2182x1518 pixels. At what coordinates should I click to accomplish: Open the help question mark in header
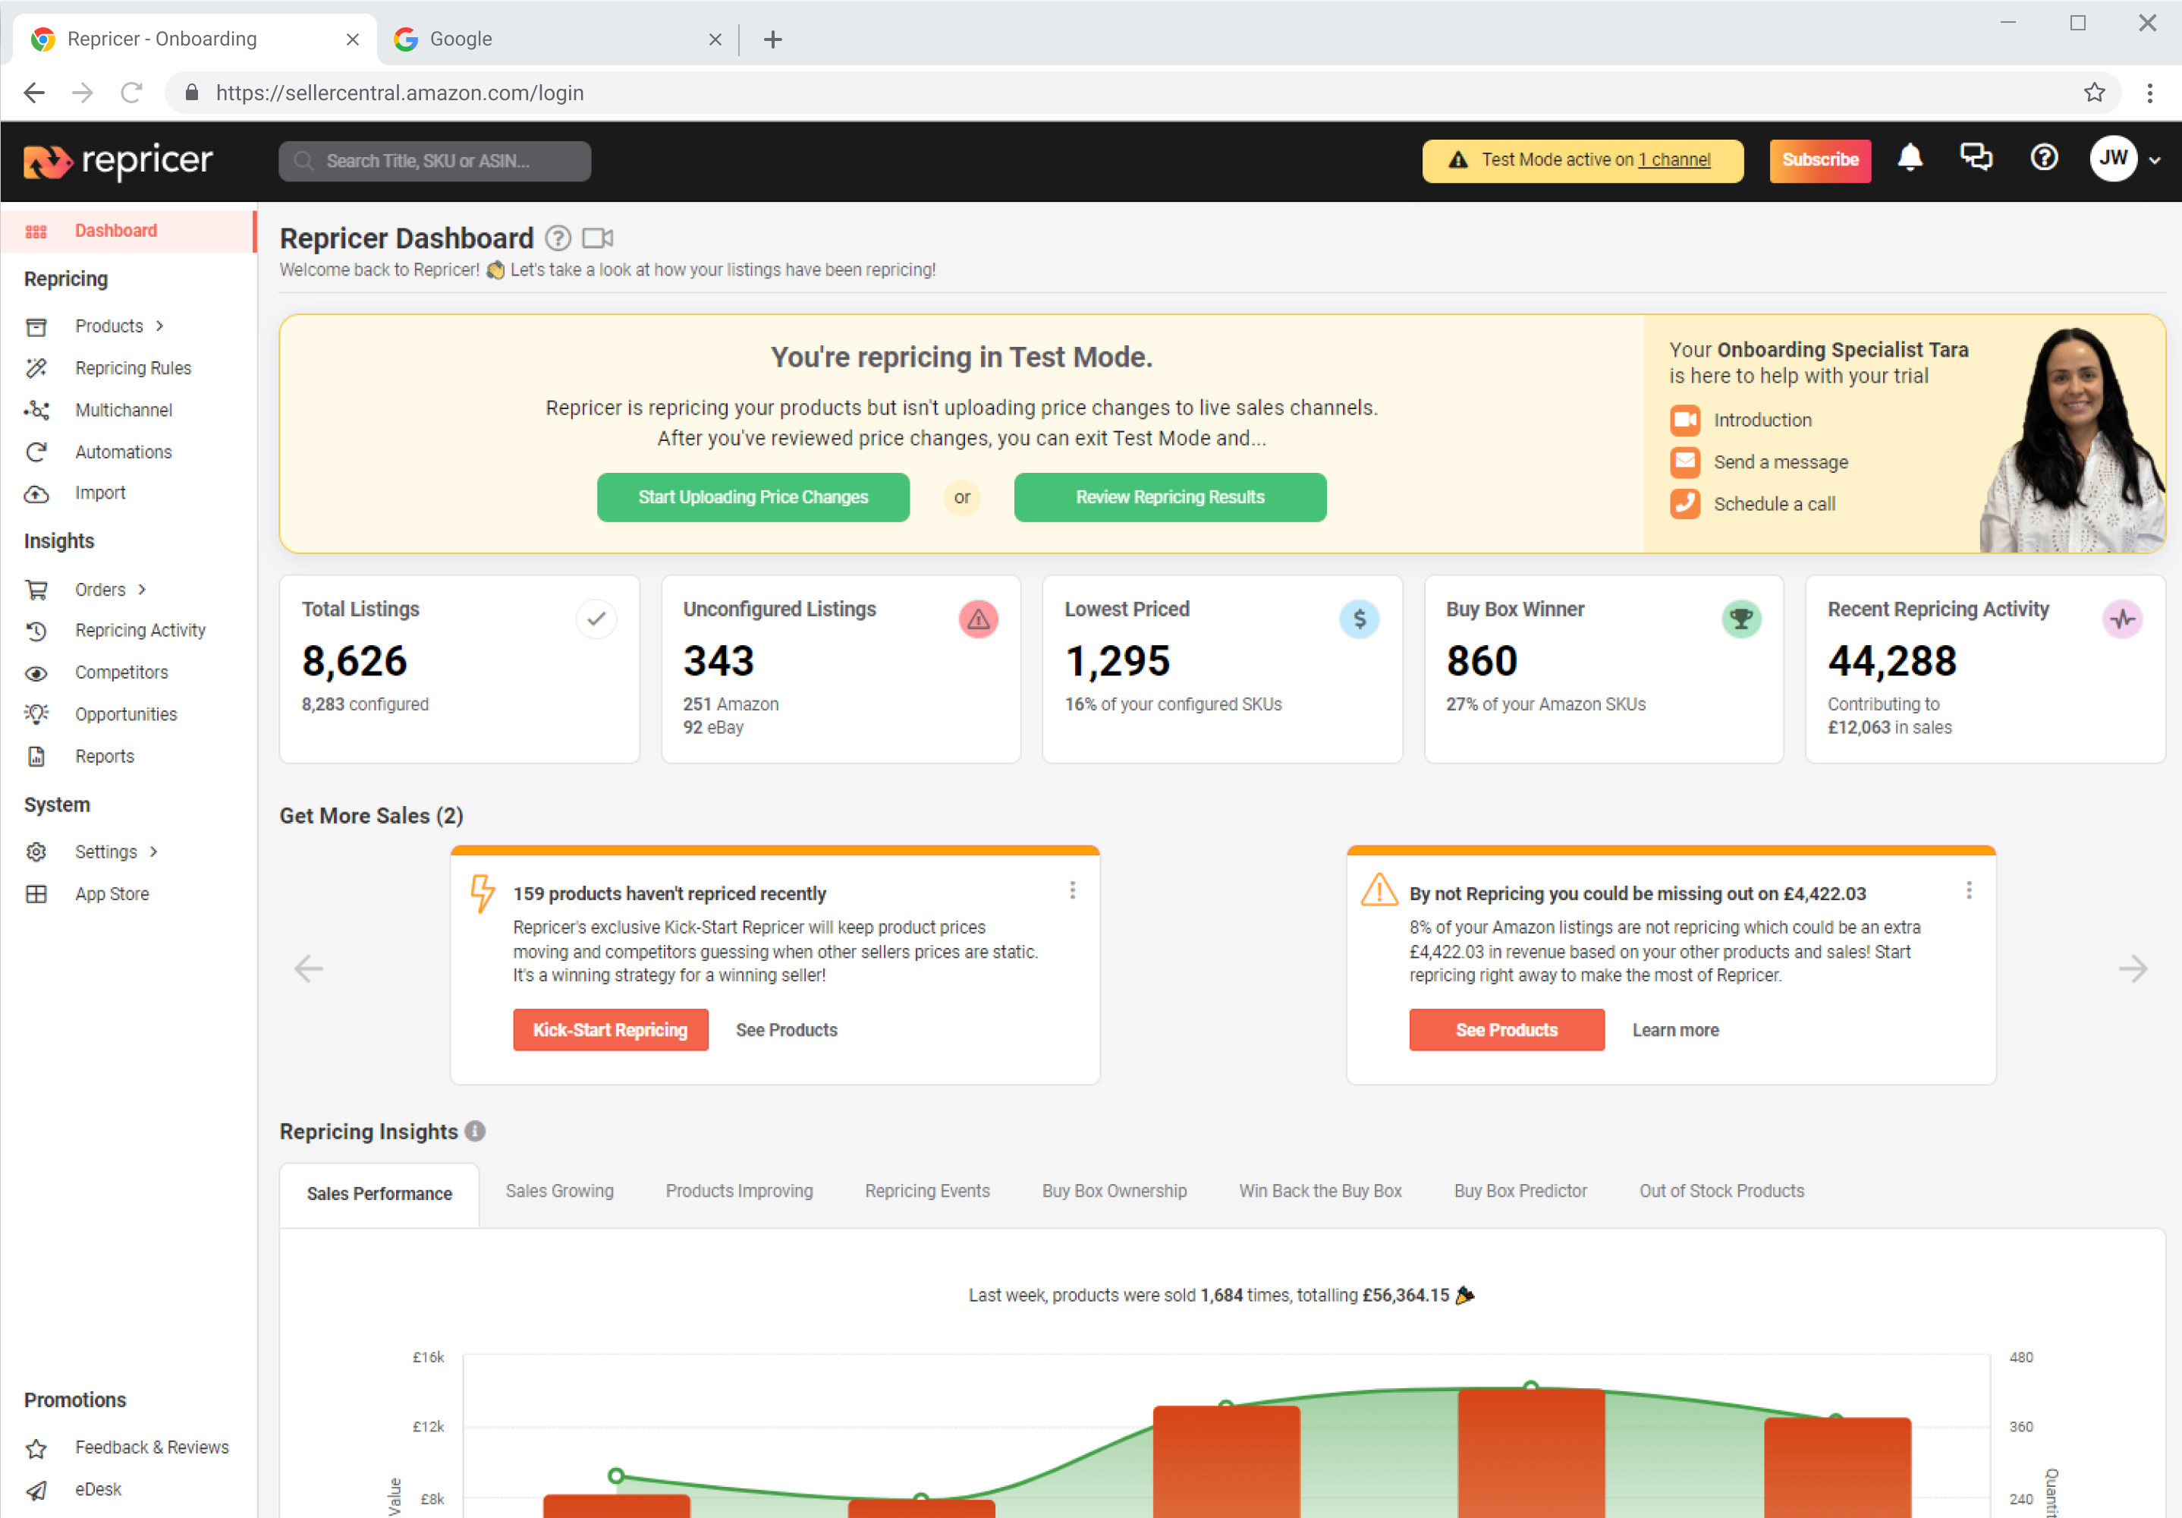pos(2043,158)
